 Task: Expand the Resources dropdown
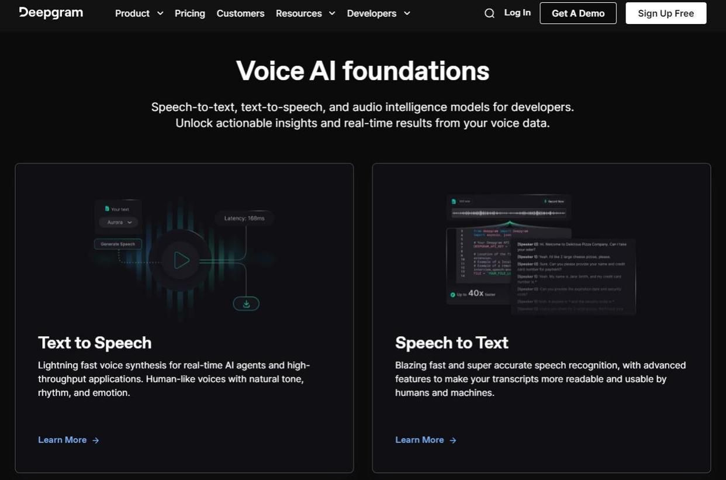tap(306, 13)
